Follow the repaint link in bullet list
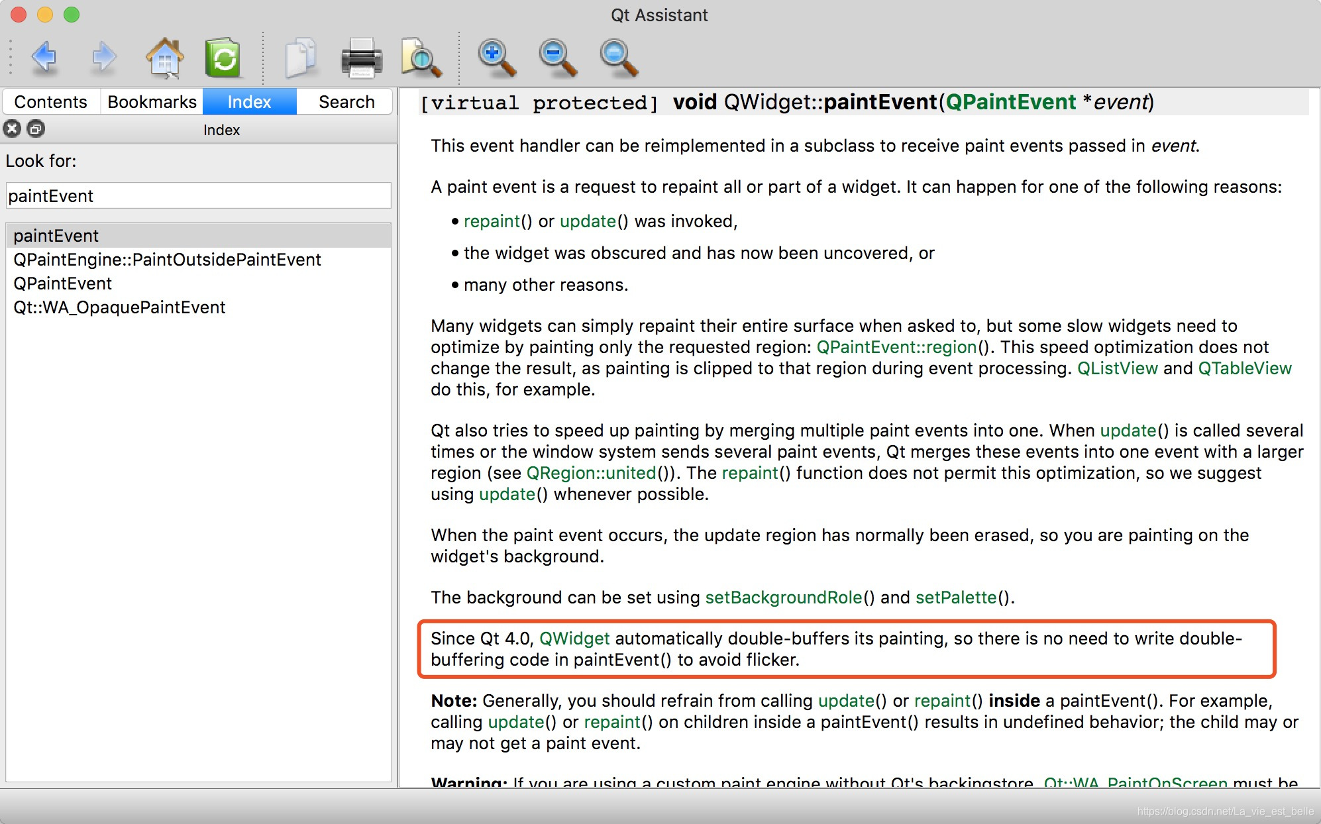 tap(492, 221)
